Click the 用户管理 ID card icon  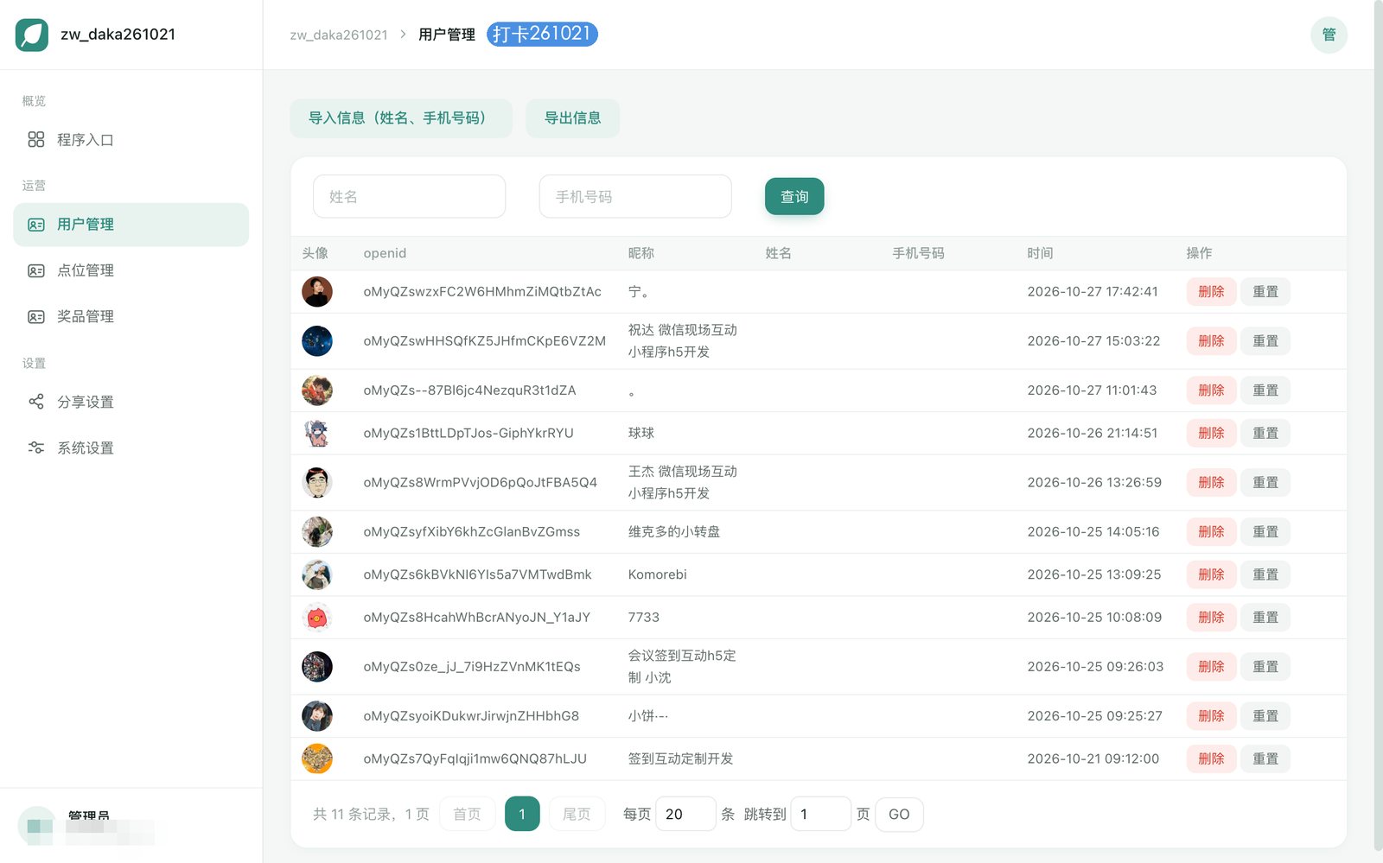(x=35, y=225)
